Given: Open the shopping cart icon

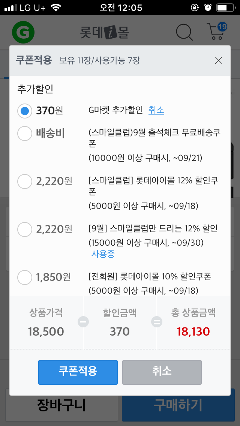Looking at the screenshot, I should tap(215, 33).
